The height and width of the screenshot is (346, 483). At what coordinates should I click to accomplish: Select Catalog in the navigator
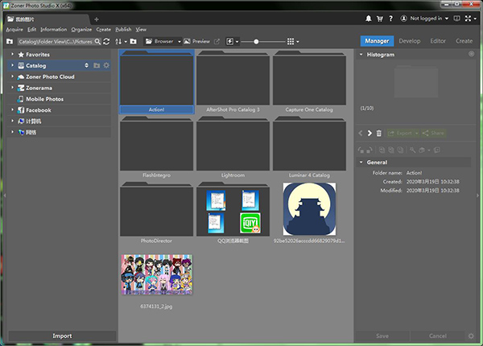pyautogui.click(x=36, y=65)
